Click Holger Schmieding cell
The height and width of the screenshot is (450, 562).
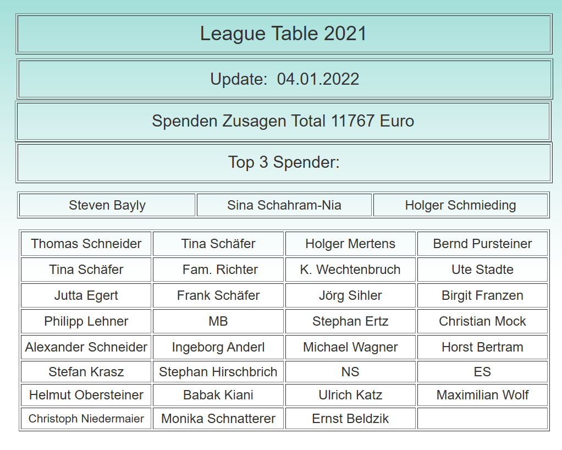click(x=461, y=205)
